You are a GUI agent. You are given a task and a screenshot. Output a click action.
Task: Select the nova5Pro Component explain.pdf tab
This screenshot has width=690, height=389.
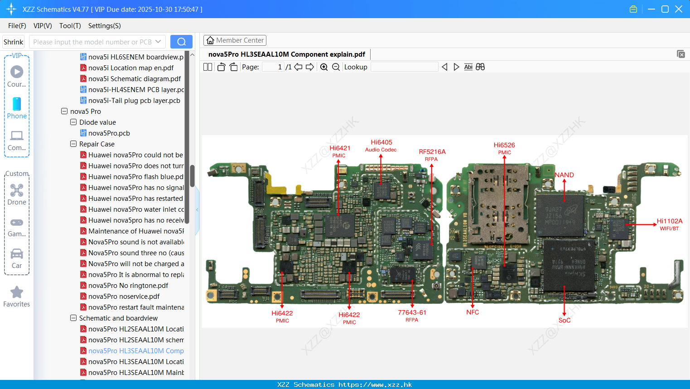[x=287, y=54]
